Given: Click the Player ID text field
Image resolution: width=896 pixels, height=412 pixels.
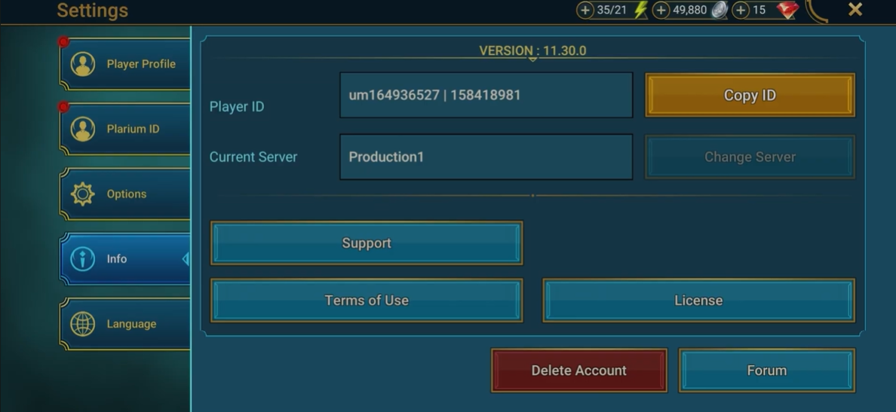Looking at the screenshot, I should (486, 96).
